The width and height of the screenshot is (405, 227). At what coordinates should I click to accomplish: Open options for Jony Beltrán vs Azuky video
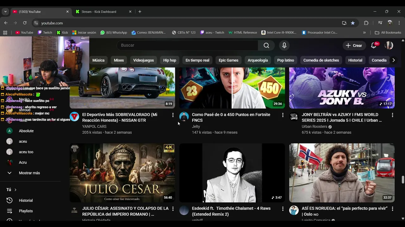[392, 115]
